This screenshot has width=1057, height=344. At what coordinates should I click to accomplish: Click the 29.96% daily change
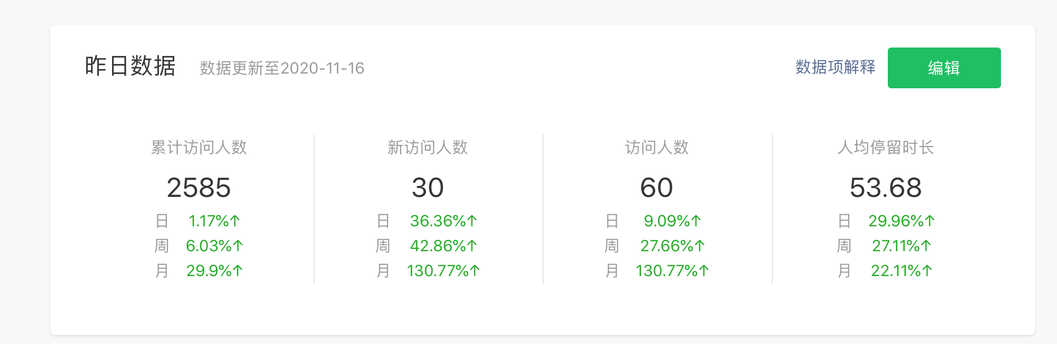[x=901, y=221]
